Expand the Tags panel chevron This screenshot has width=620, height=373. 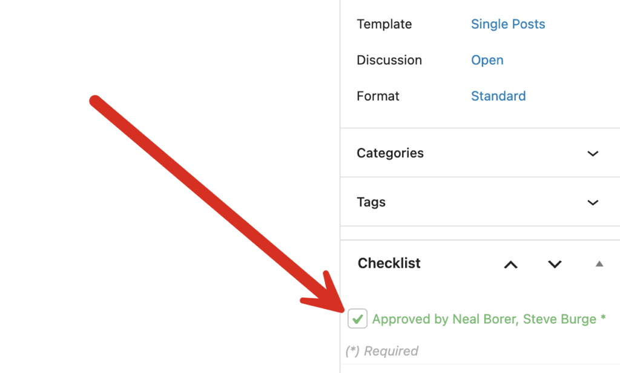coord(593,203)
